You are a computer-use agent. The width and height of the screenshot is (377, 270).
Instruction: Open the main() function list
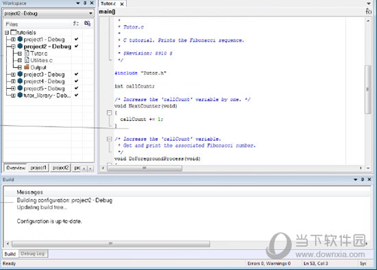click(x=108, y=12)
